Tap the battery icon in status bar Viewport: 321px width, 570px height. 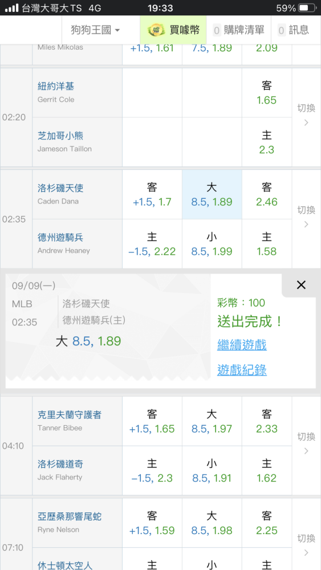tap(307, 7)
